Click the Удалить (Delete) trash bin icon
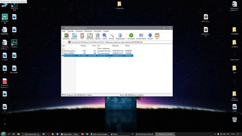This screenshot has width=242, height=136. 98,36
